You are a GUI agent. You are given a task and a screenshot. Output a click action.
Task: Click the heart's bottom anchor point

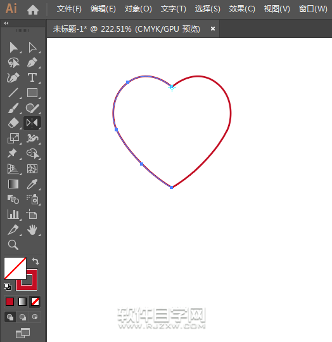click(x=172, y=187)
